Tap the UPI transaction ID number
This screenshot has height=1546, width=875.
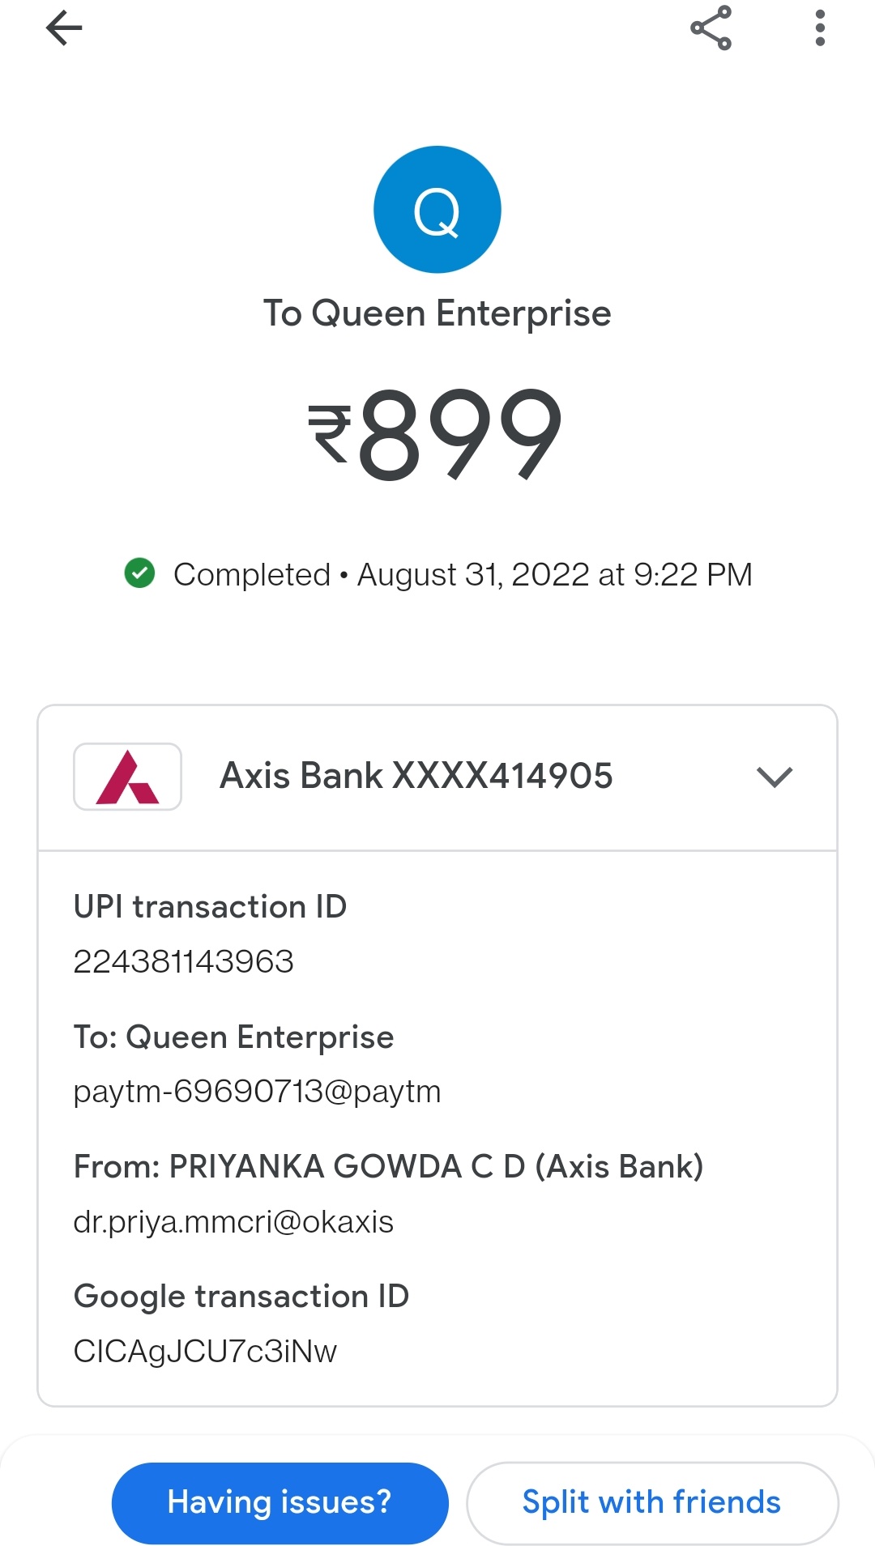(183, 962)
